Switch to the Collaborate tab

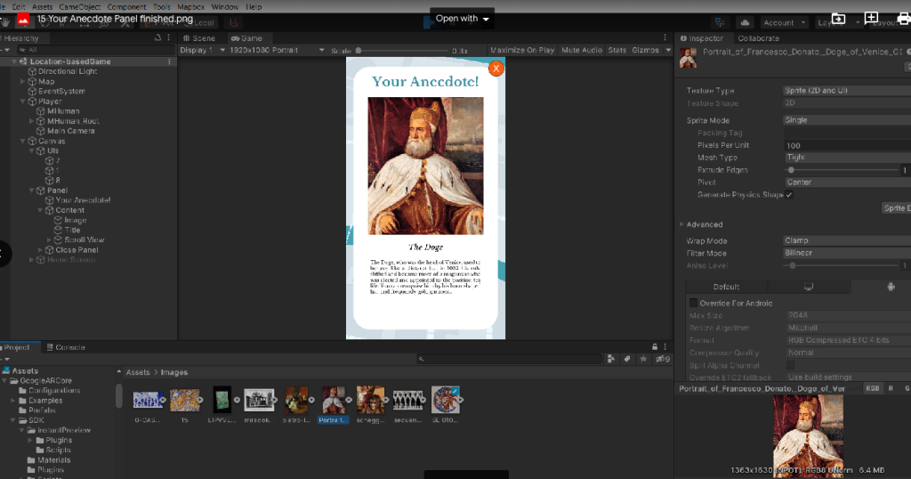[758, 38]
